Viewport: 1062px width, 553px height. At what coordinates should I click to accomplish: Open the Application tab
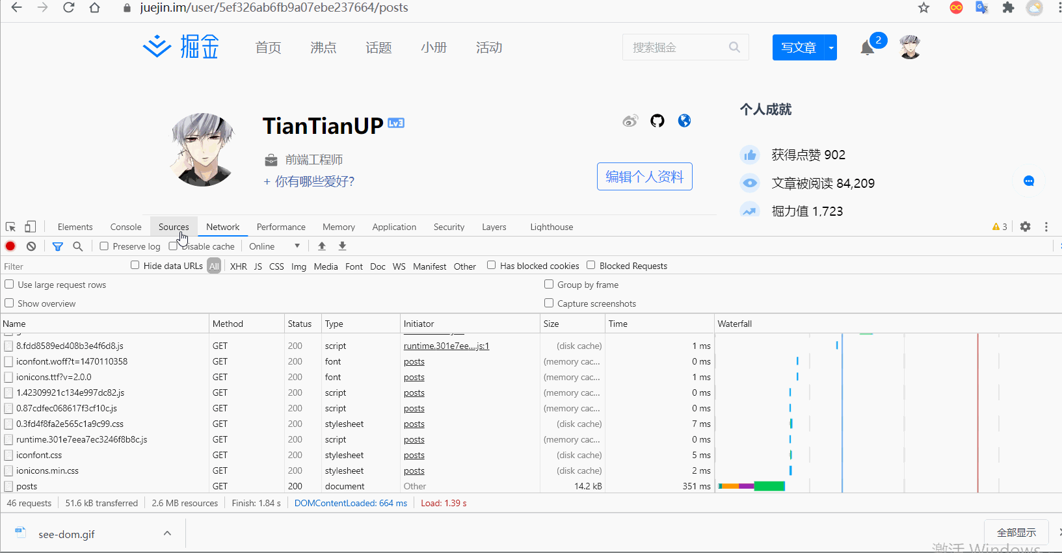pos(394,227)
